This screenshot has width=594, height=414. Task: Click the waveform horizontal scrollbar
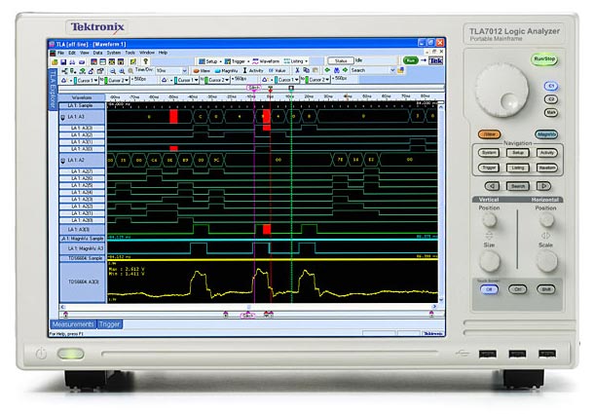249,307
